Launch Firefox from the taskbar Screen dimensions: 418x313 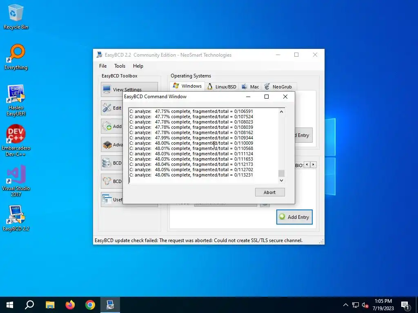click(x=70, y=305)
